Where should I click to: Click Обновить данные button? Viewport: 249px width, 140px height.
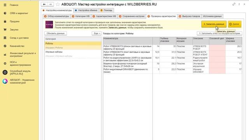55,33
